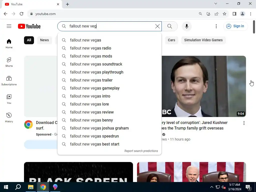Open Subscriptions in the sidebar
Screen dimensions: 256x192
tap(9, 81)
